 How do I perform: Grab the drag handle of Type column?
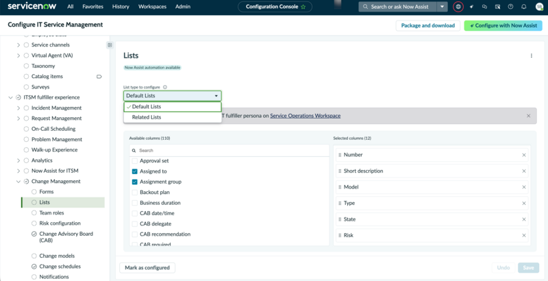(x=340, y=203)
